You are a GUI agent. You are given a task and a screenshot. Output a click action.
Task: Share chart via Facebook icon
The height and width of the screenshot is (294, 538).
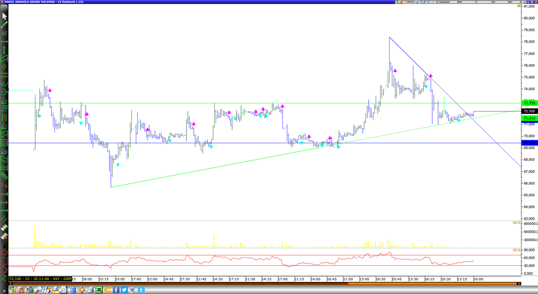tap(116, 290)
